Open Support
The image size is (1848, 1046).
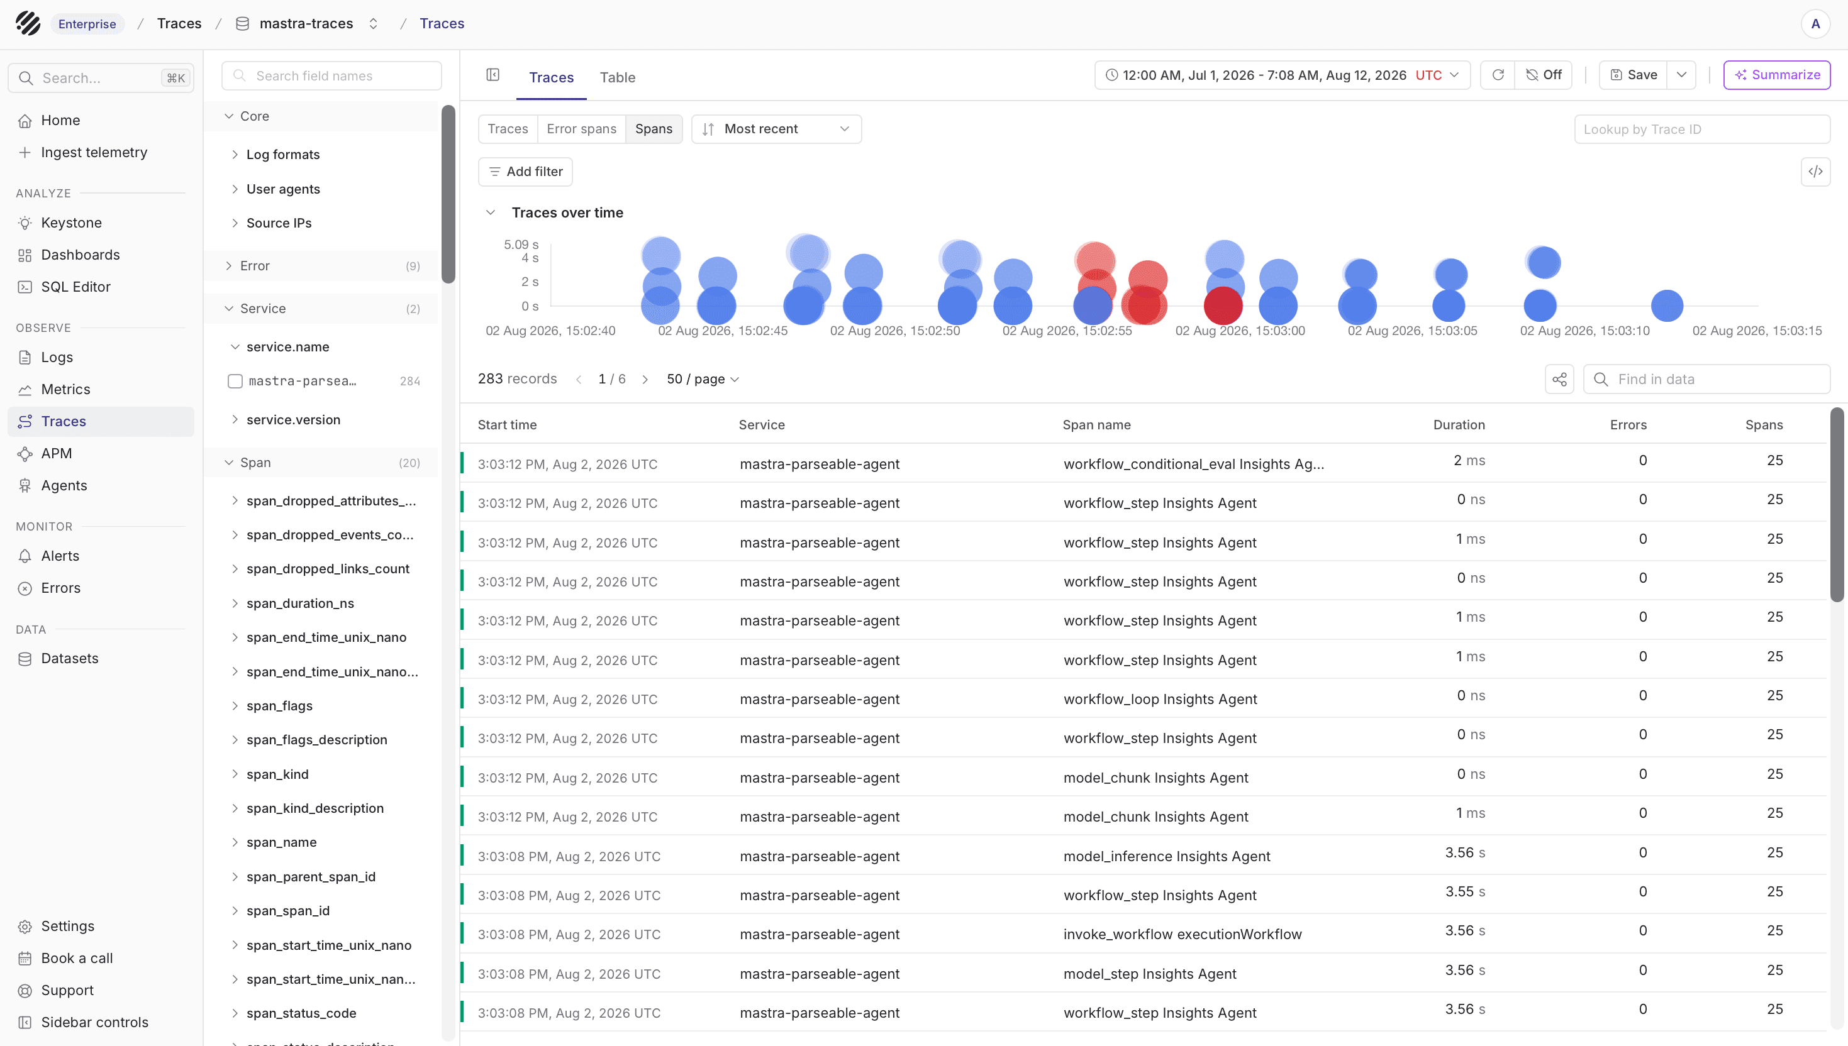pos(101,990)
